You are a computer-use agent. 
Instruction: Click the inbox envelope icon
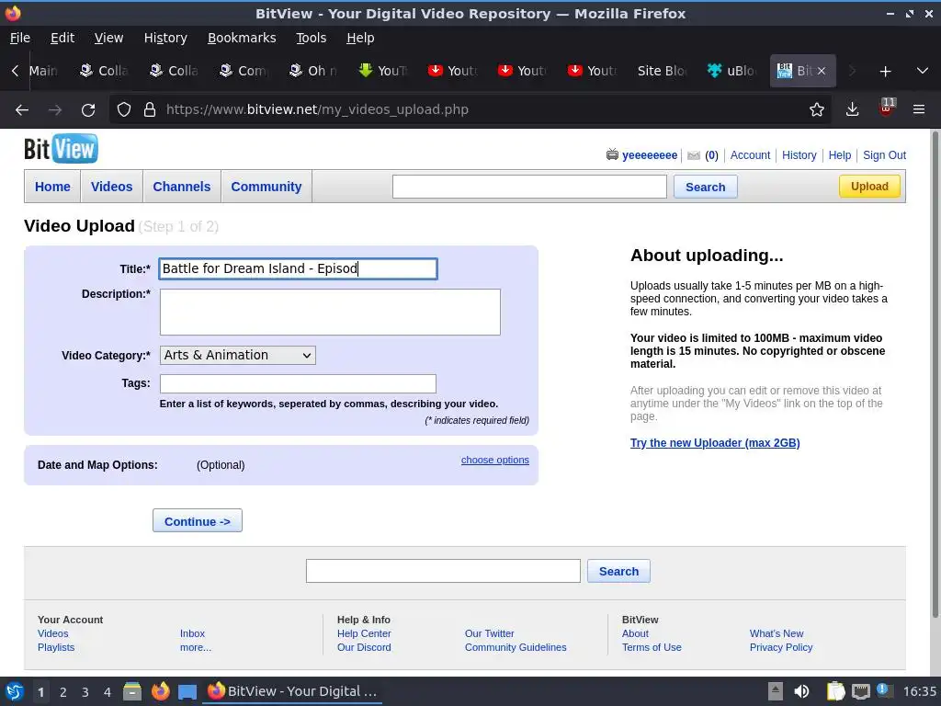tap(693, 155)
